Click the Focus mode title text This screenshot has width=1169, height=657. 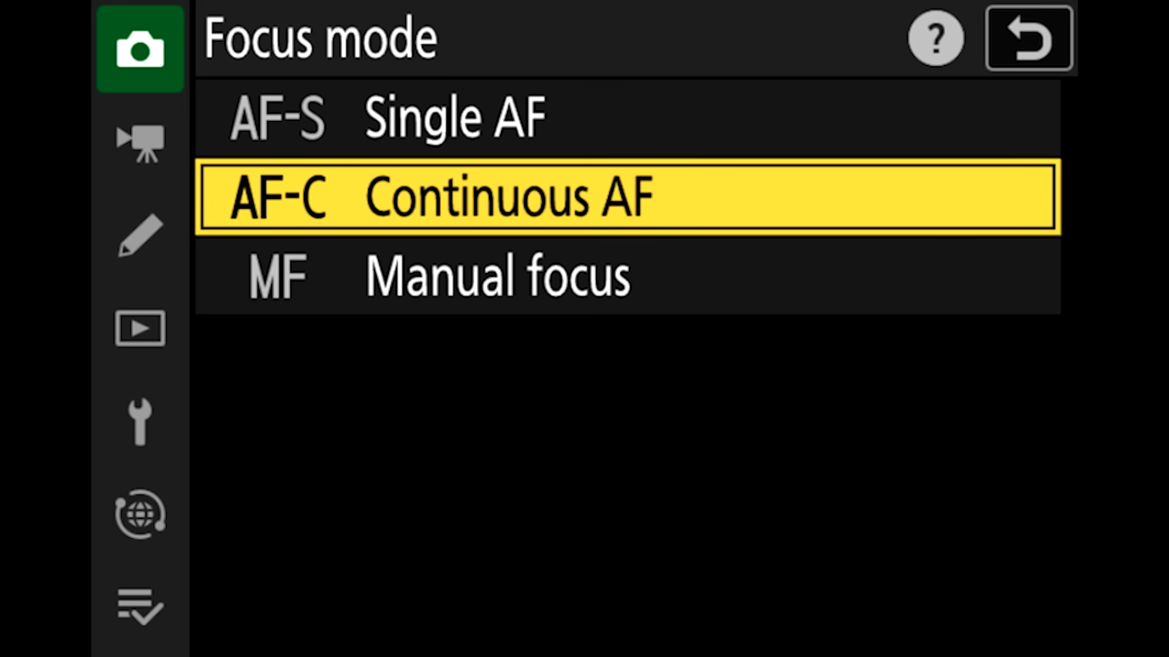tap(320, 38)
